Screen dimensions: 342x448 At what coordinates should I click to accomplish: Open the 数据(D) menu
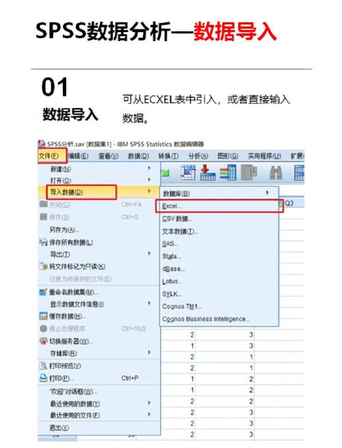point(138,156)
